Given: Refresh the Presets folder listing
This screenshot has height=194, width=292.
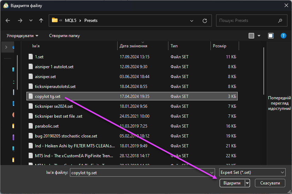Looking at the screenshot, I should [205, 20].
